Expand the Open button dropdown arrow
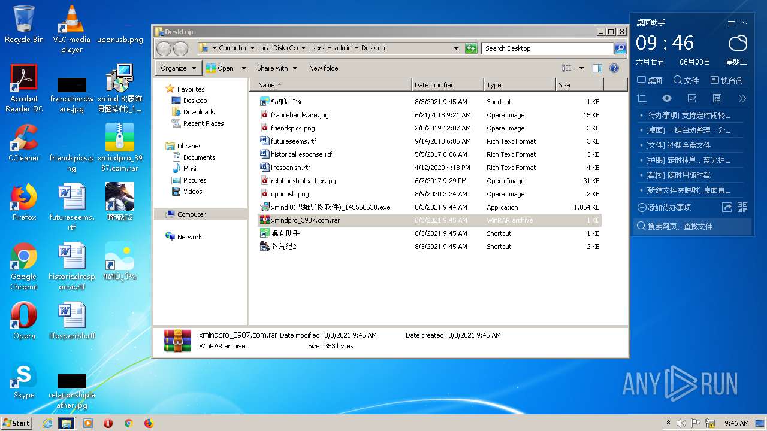This screenshot has height=431, width=767. tap(244, 68)
